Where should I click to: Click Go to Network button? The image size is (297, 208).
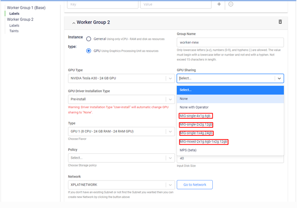(x=195, y=185)
